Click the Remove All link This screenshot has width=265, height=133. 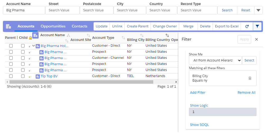247,92
